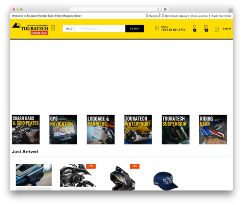Open GPS Navigation category tile
243x205 pixels.
point(63,129)
